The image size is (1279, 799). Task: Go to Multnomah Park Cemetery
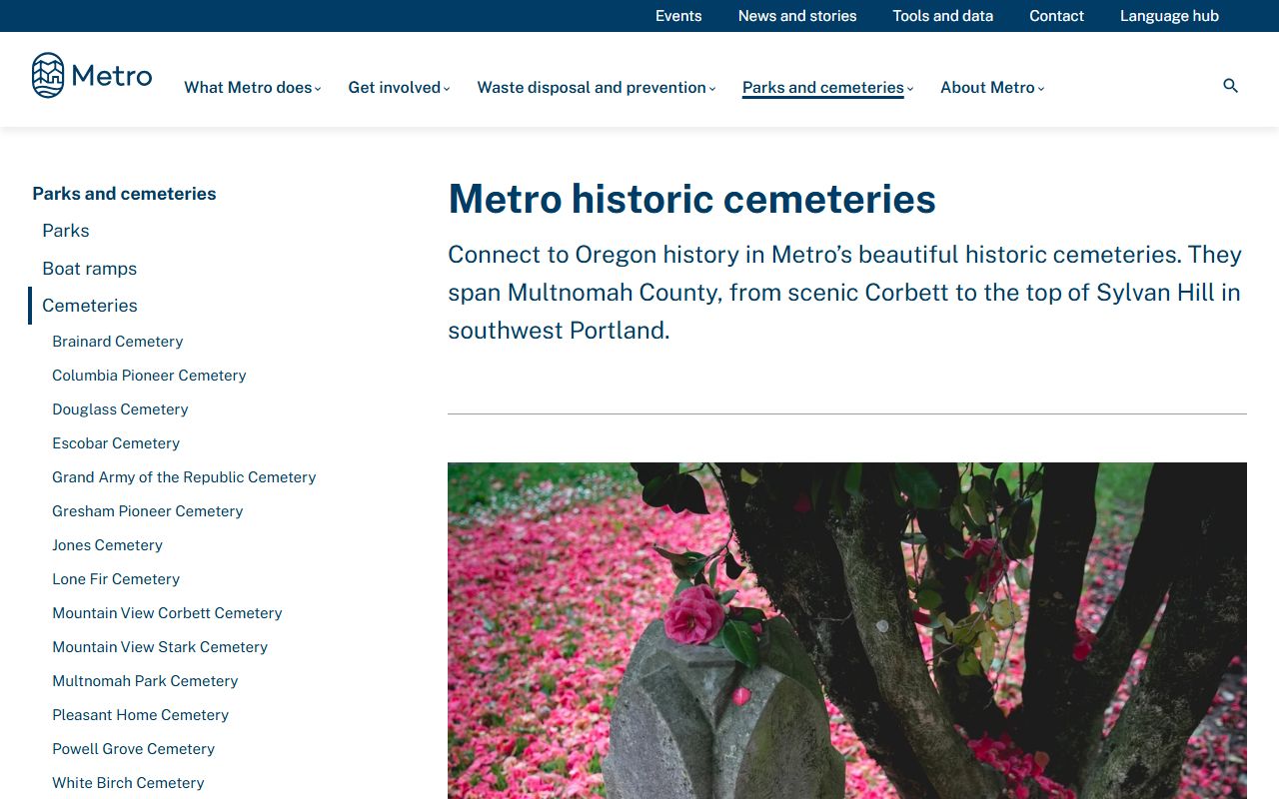pyautogui.click(x=145, y=681)
